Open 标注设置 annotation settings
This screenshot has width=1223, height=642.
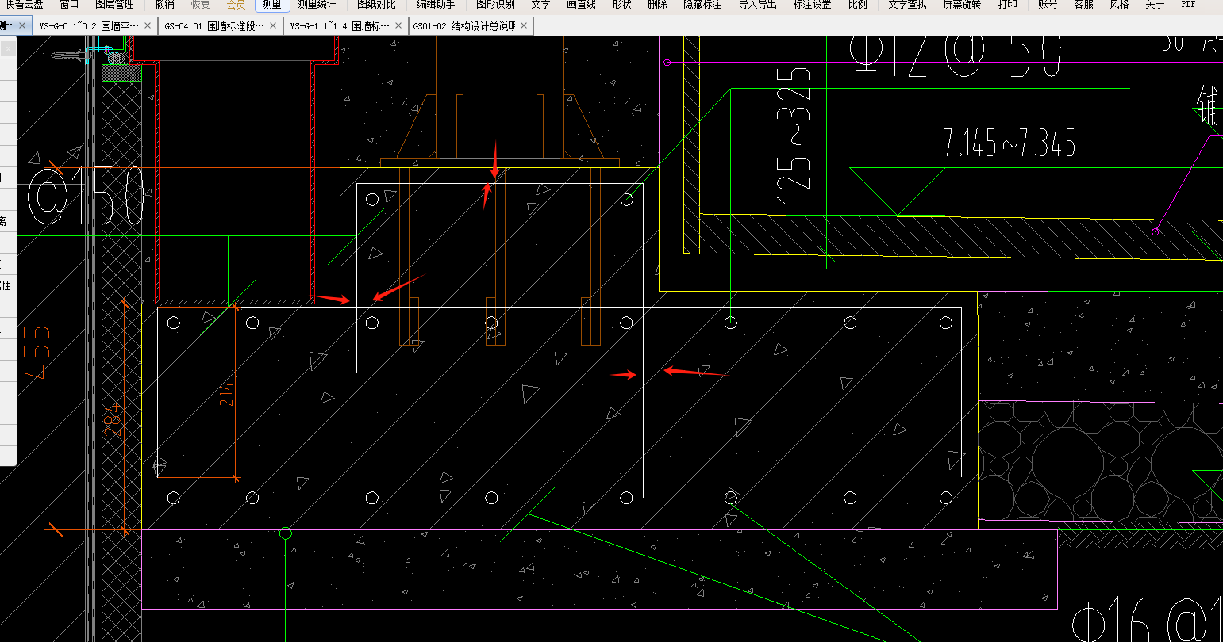pos(812,5)
